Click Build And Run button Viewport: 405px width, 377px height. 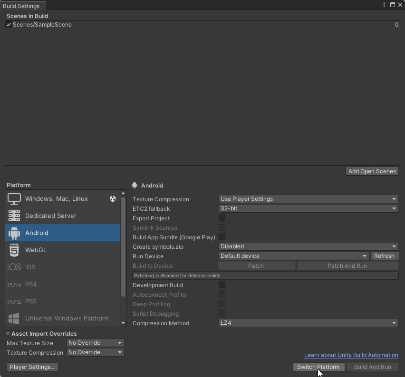coord(373,367)
